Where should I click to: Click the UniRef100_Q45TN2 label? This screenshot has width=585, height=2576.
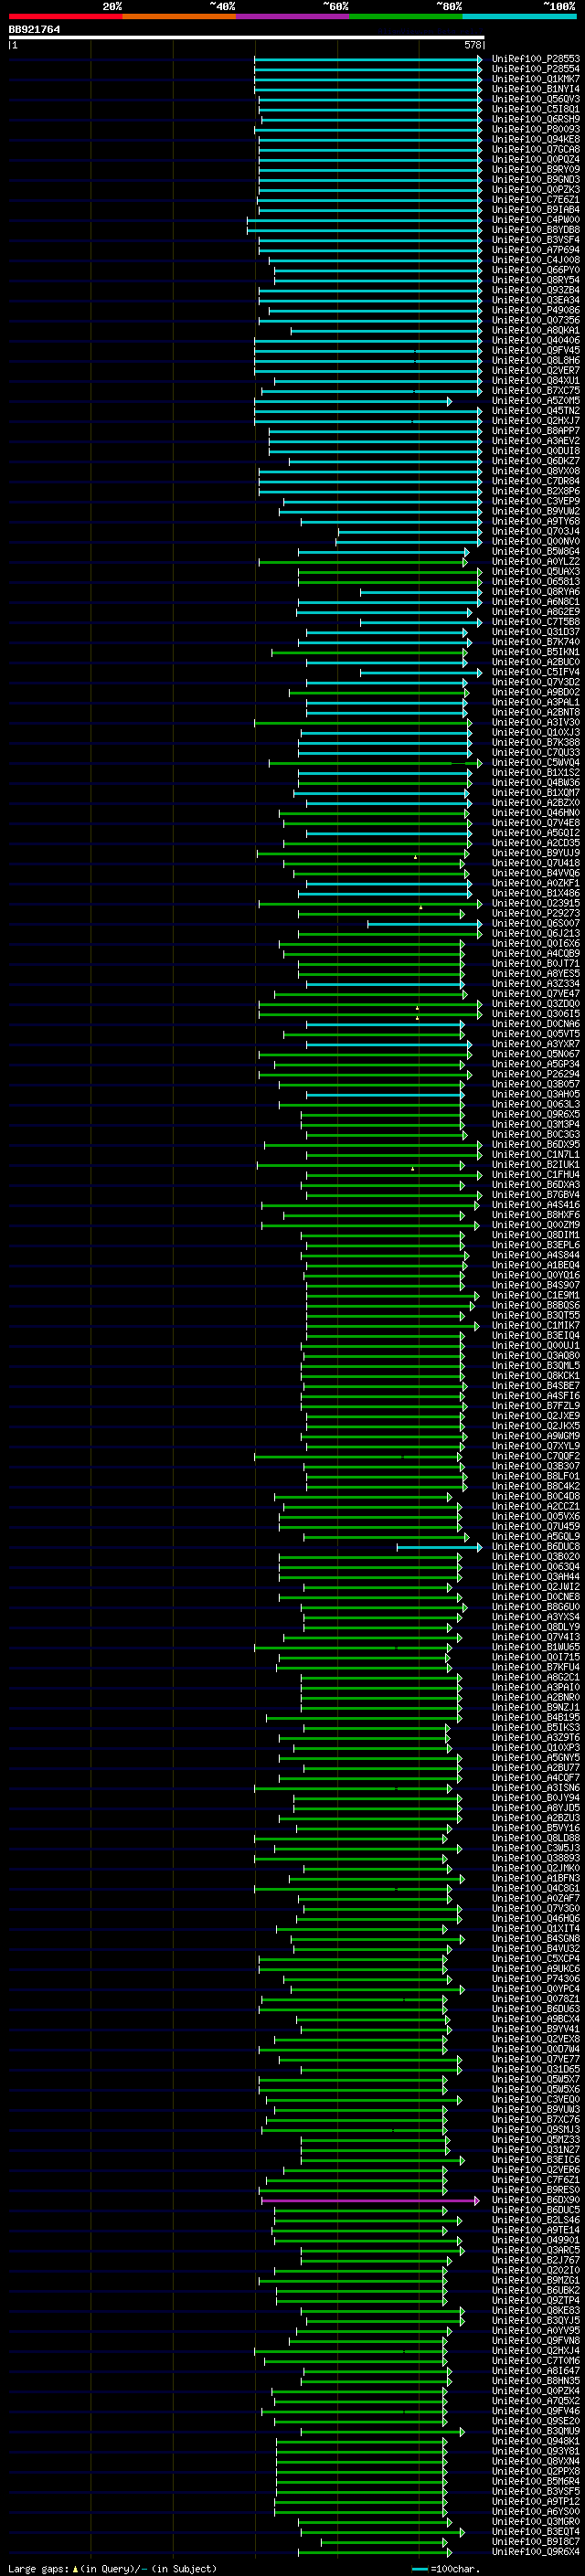536,411
